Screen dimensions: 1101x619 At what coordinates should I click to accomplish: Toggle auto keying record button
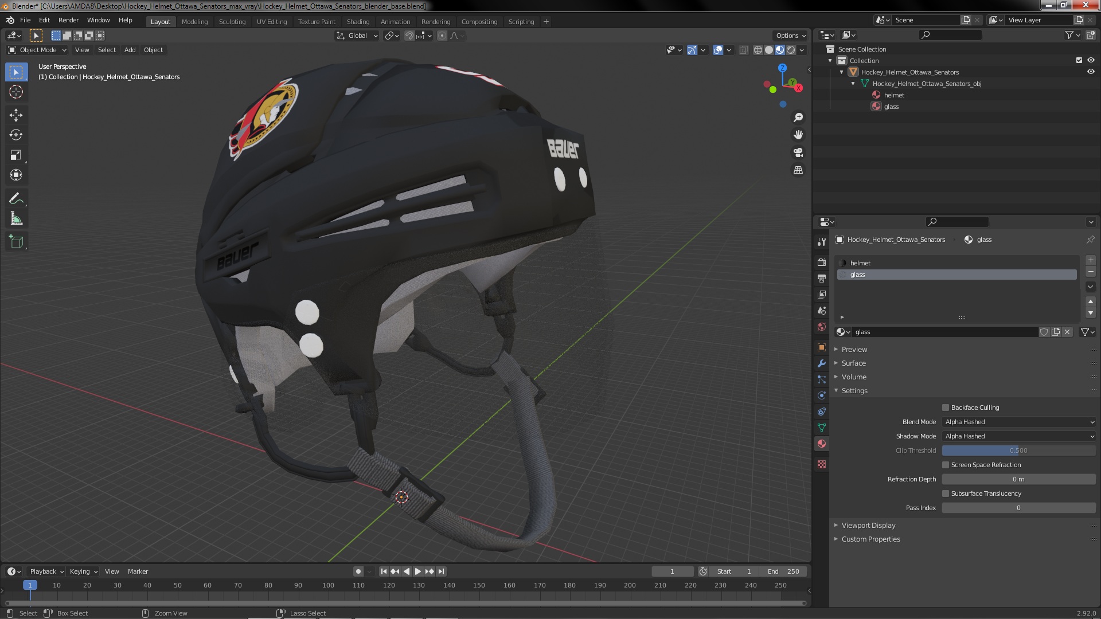(x=358, y=571)
